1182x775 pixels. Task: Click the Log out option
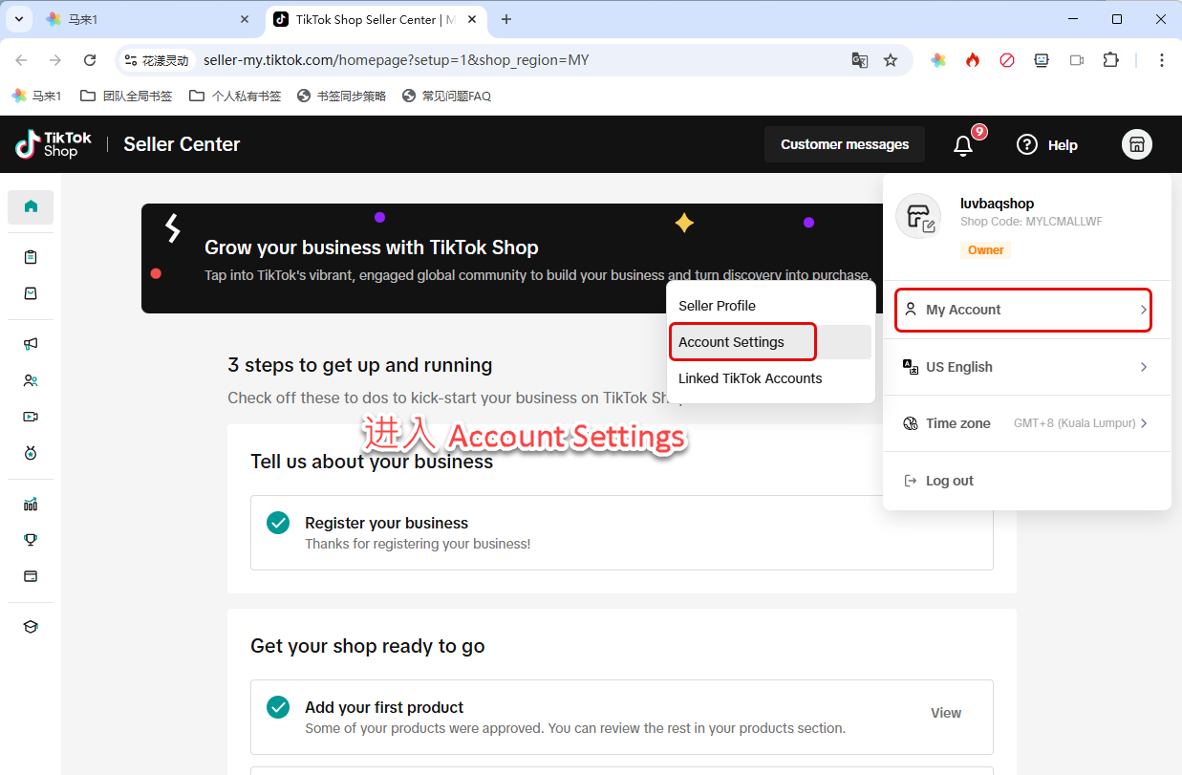tap(949, 481)
